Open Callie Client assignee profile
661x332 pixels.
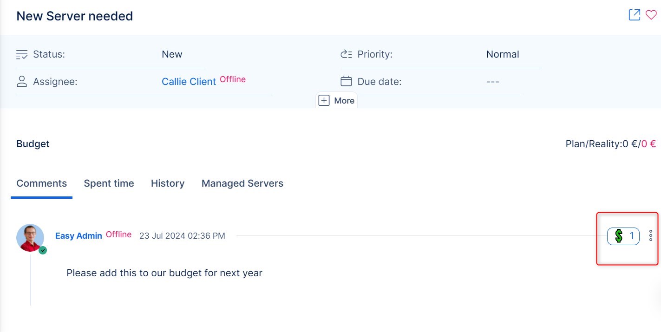coord(189,82)
